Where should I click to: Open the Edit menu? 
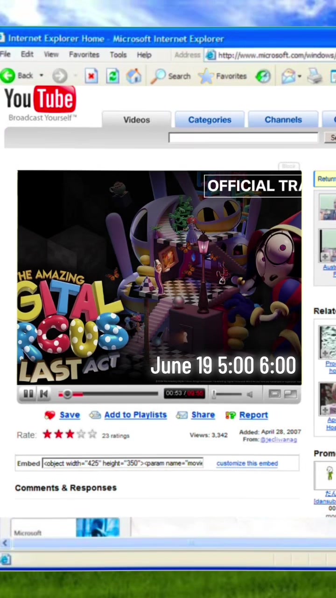(27, 55)
